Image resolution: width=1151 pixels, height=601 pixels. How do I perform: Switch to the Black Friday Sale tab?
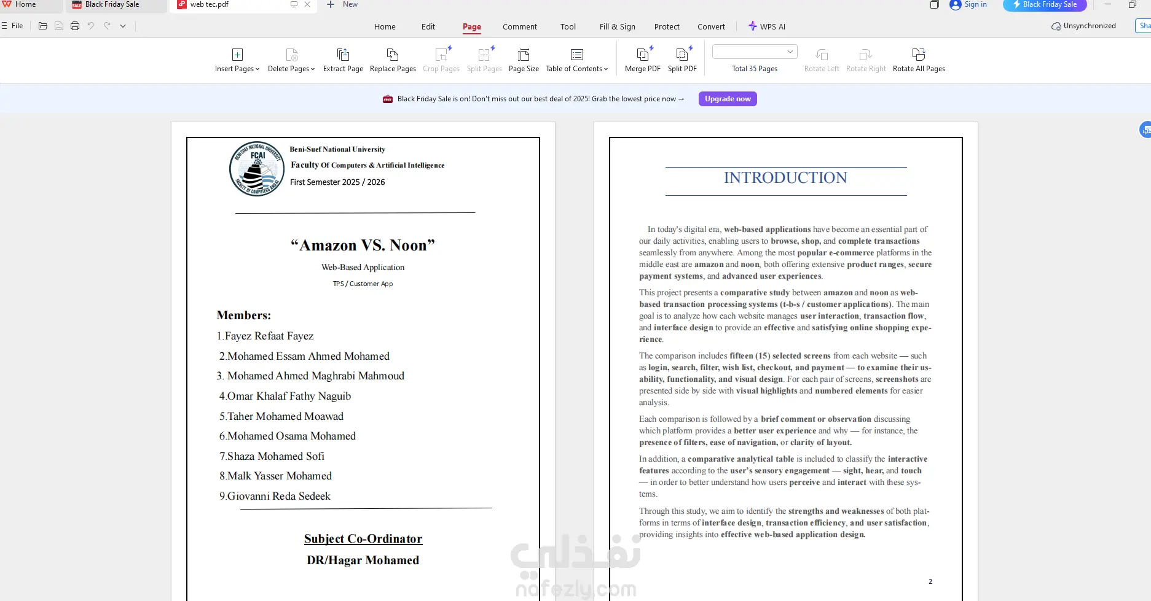point(116,5)
